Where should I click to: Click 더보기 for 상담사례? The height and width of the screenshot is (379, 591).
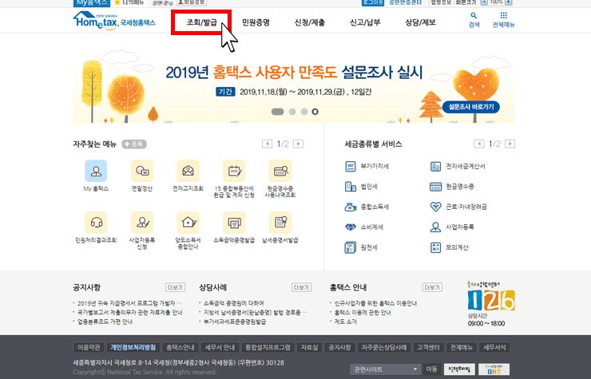302,287
